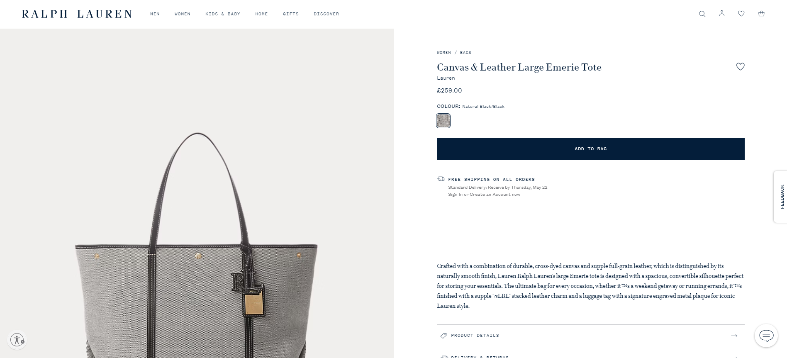Click the Ralph Lauren logo
Viewport: 787px width, 358px height.
click(77, 14)
